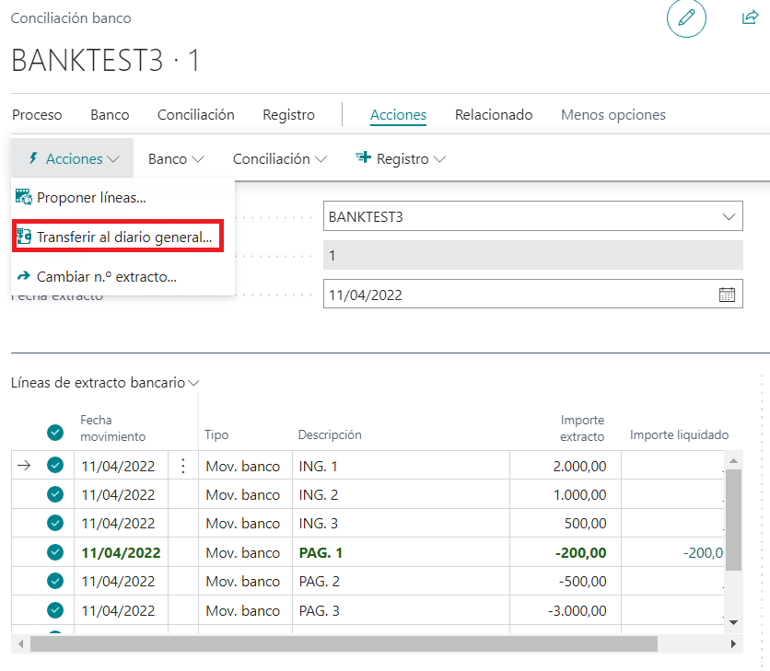Open the calendar picker for Fecha extracto
The width and height of the screenshot is (770, 671).
(727, 293)
